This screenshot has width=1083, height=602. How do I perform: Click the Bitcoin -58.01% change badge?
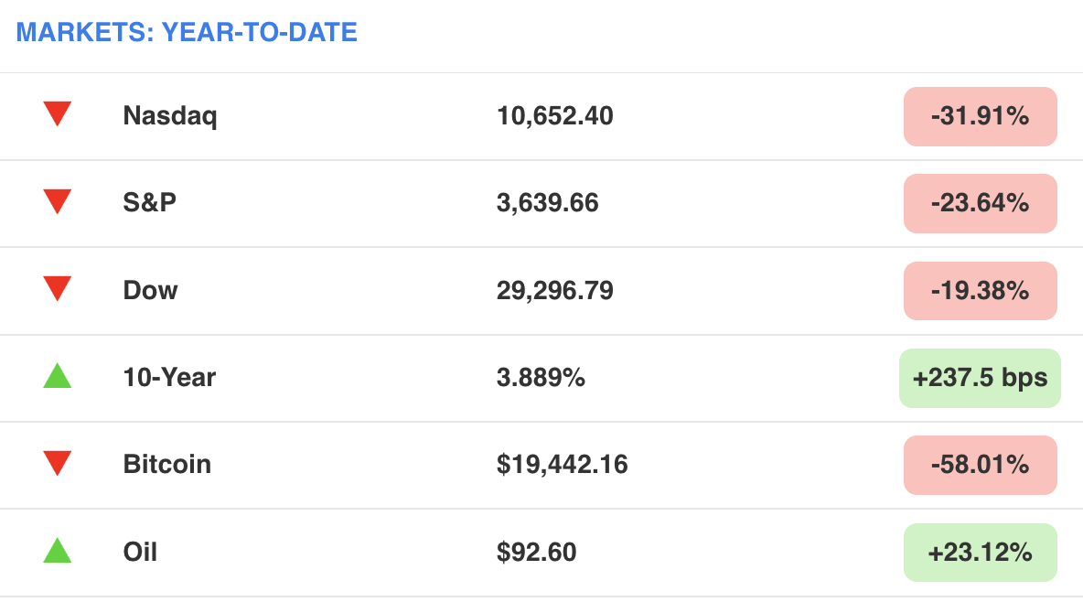[980, 464]
